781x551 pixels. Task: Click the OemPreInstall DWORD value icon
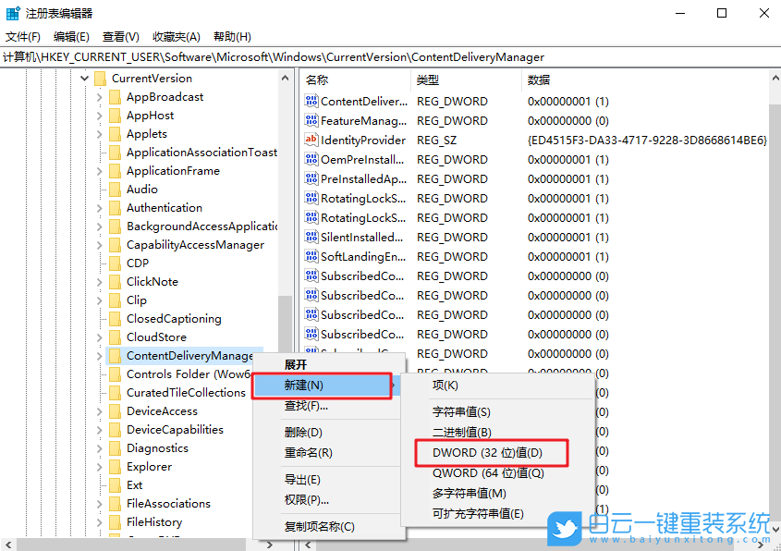coord(311,159)
